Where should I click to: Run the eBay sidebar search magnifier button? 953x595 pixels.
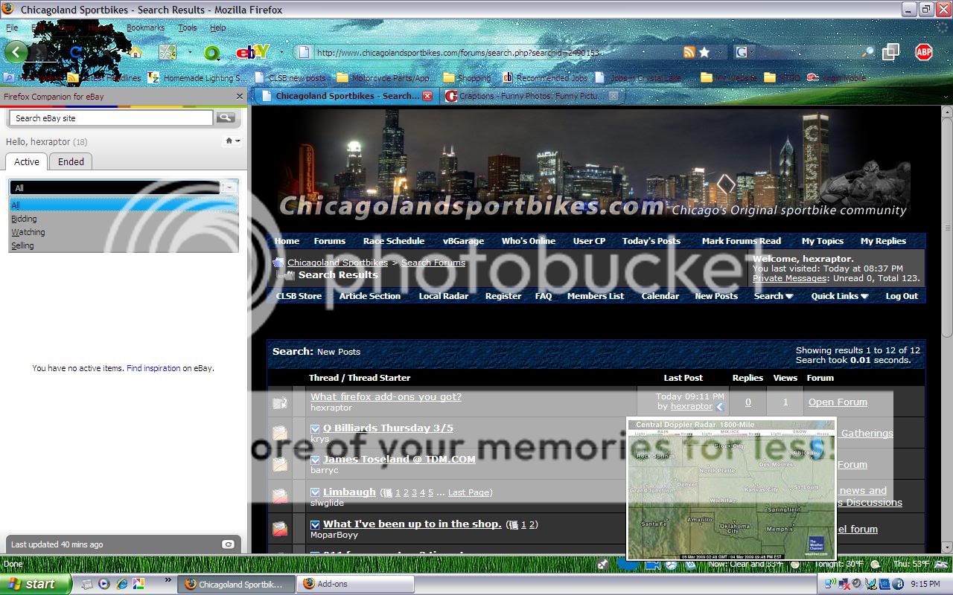[x=226, y=118]
